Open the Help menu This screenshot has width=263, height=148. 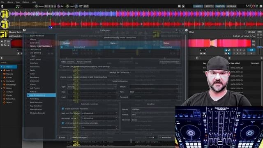34,2
